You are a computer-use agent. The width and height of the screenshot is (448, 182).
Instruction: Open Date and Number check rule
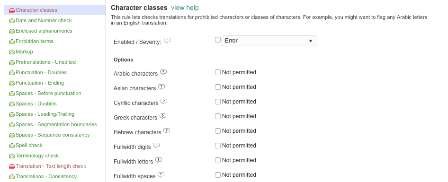click(x=44, y=20)
